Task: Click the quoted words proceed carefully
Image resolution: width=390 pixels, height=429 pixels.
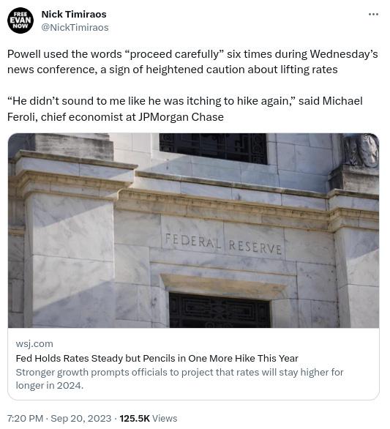Action: coord(174,54)
